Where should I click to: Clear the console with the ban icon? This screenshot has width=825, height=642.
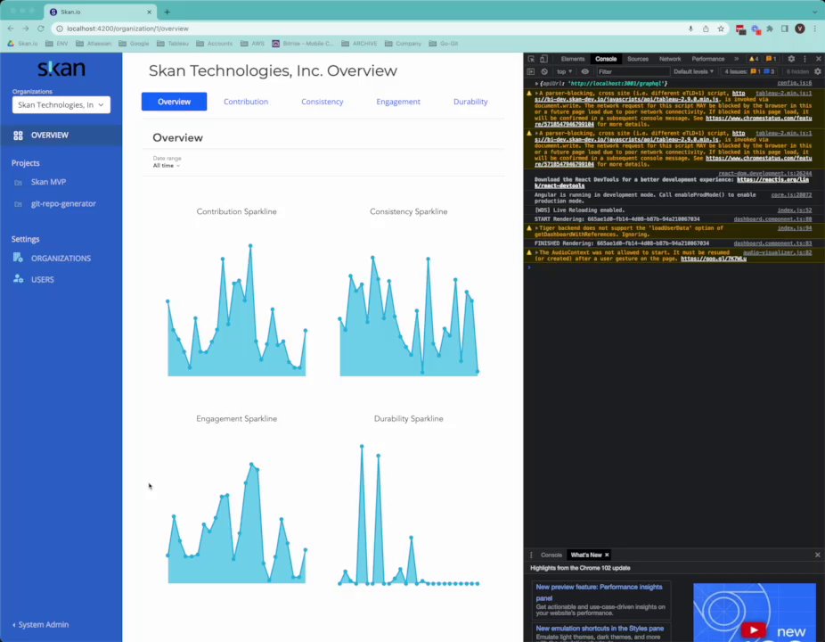(544, 71)
